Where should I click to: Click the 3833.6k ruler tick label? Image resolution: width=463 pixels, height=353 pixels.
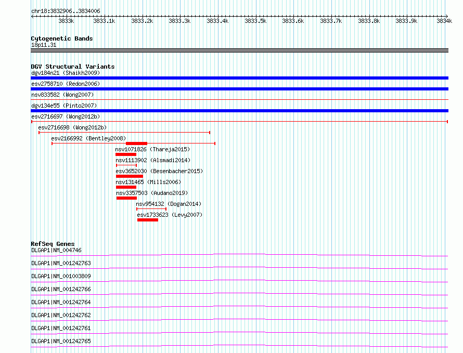pos(293,21)
